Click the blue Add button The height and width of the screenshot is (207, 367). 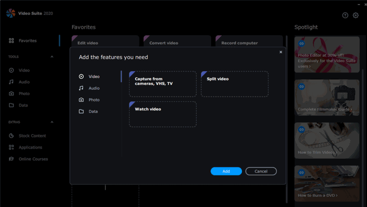(x=226, y=171)
